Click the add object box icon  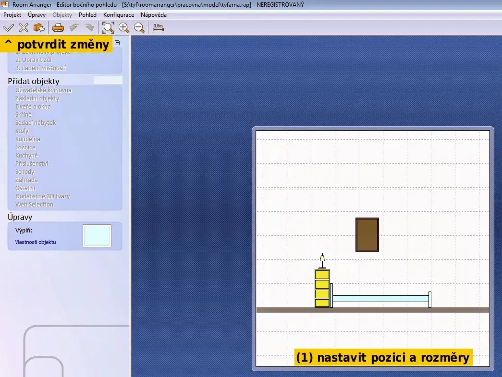[x=39, y=28]
